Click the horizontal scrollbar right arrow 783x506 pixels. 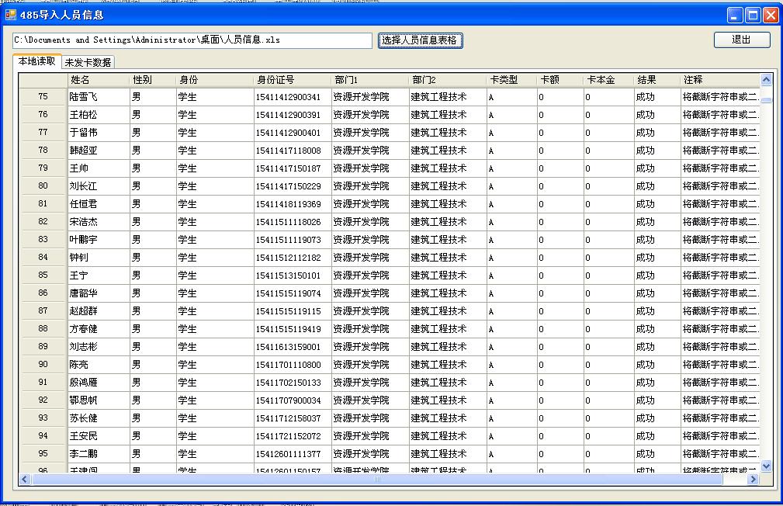(x=752, y=480)
